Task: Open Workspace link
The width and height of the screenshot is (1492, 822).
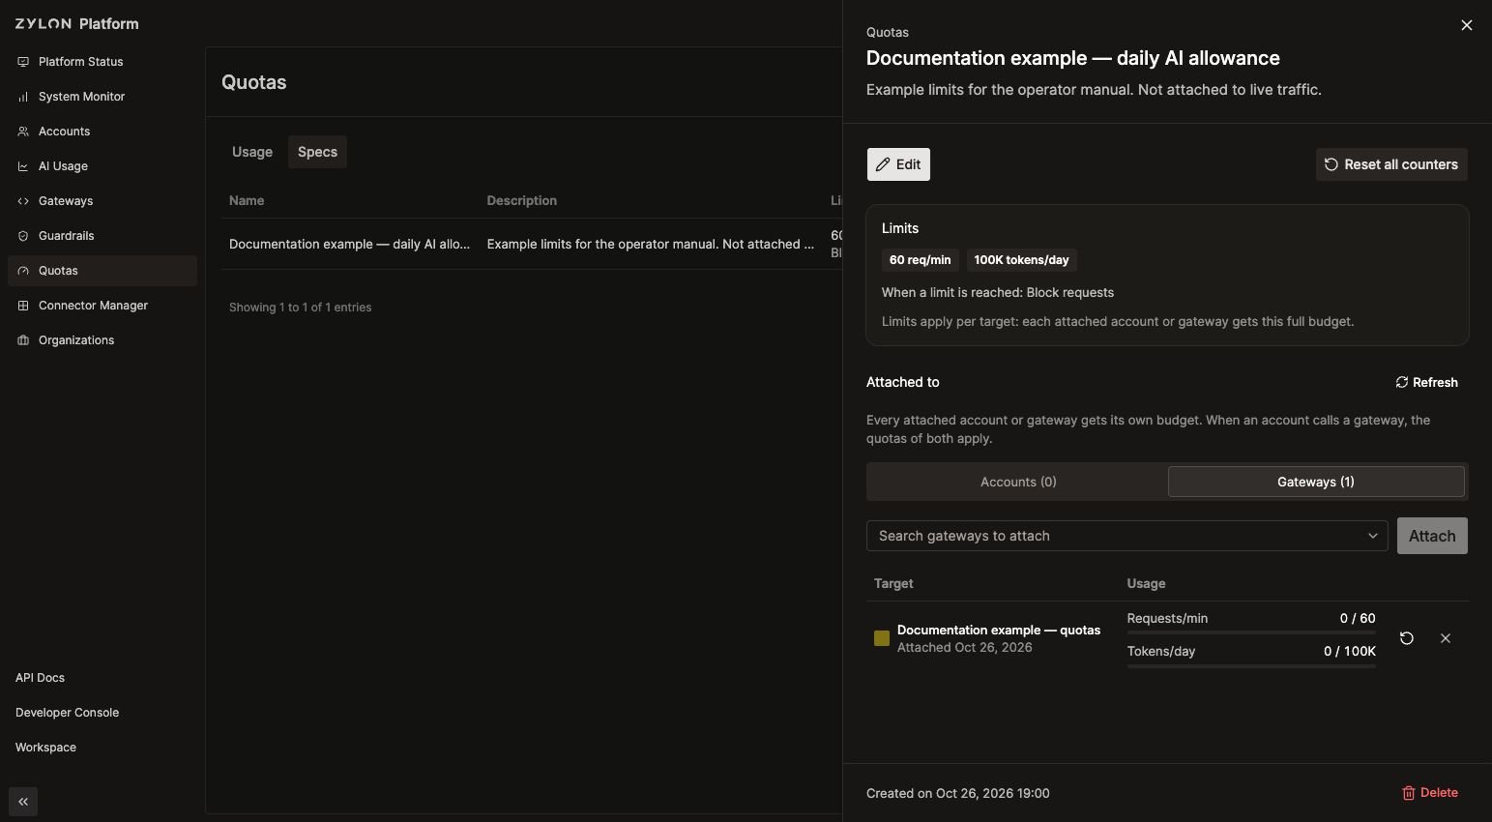Action: [45, 748]
